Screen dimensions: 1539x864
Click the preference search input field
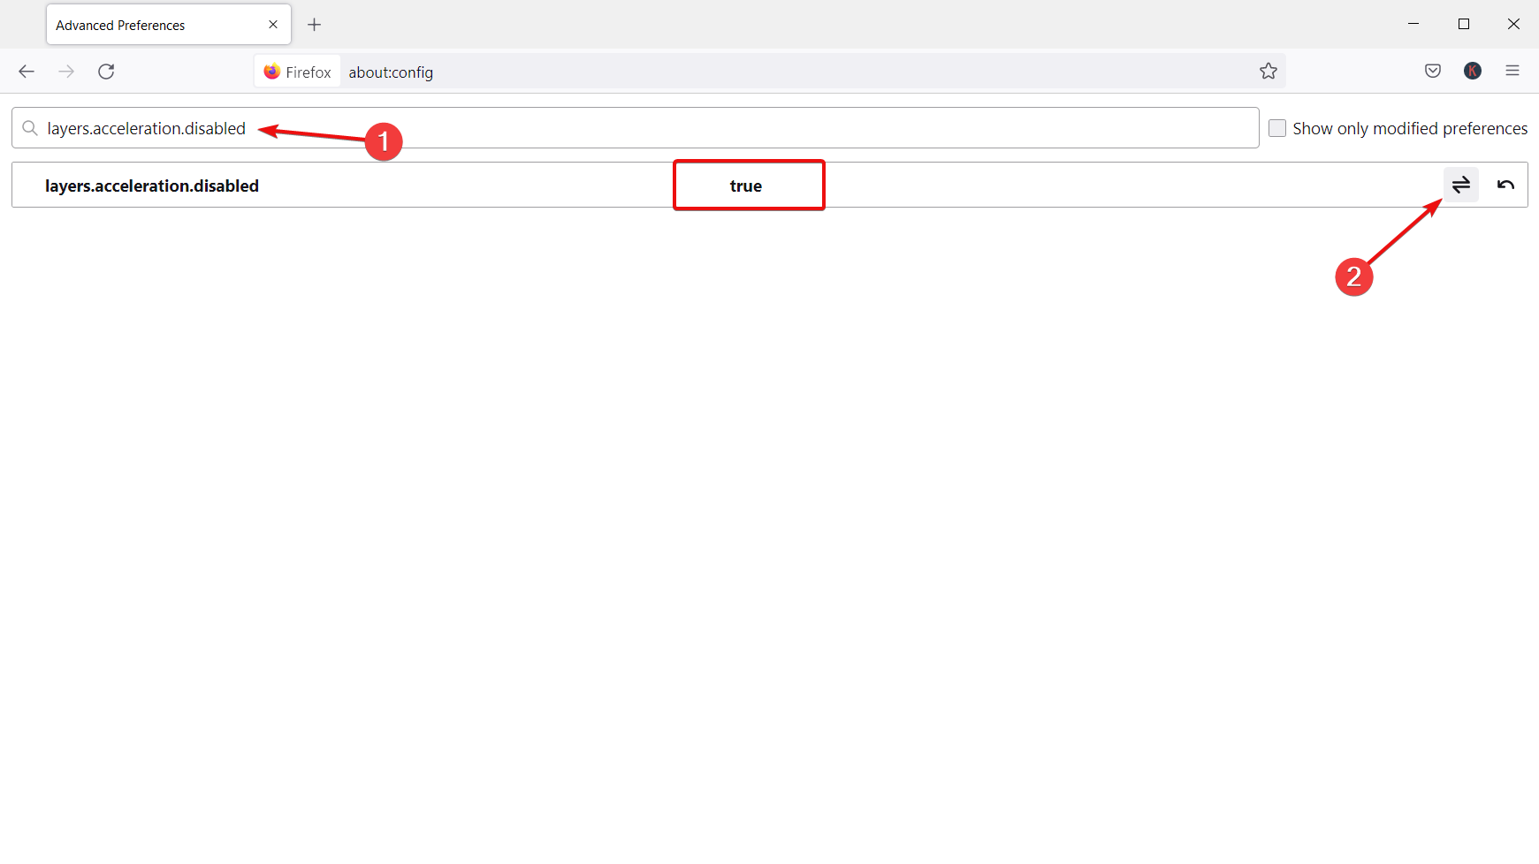pyautogui.click(x=635, y=128)
